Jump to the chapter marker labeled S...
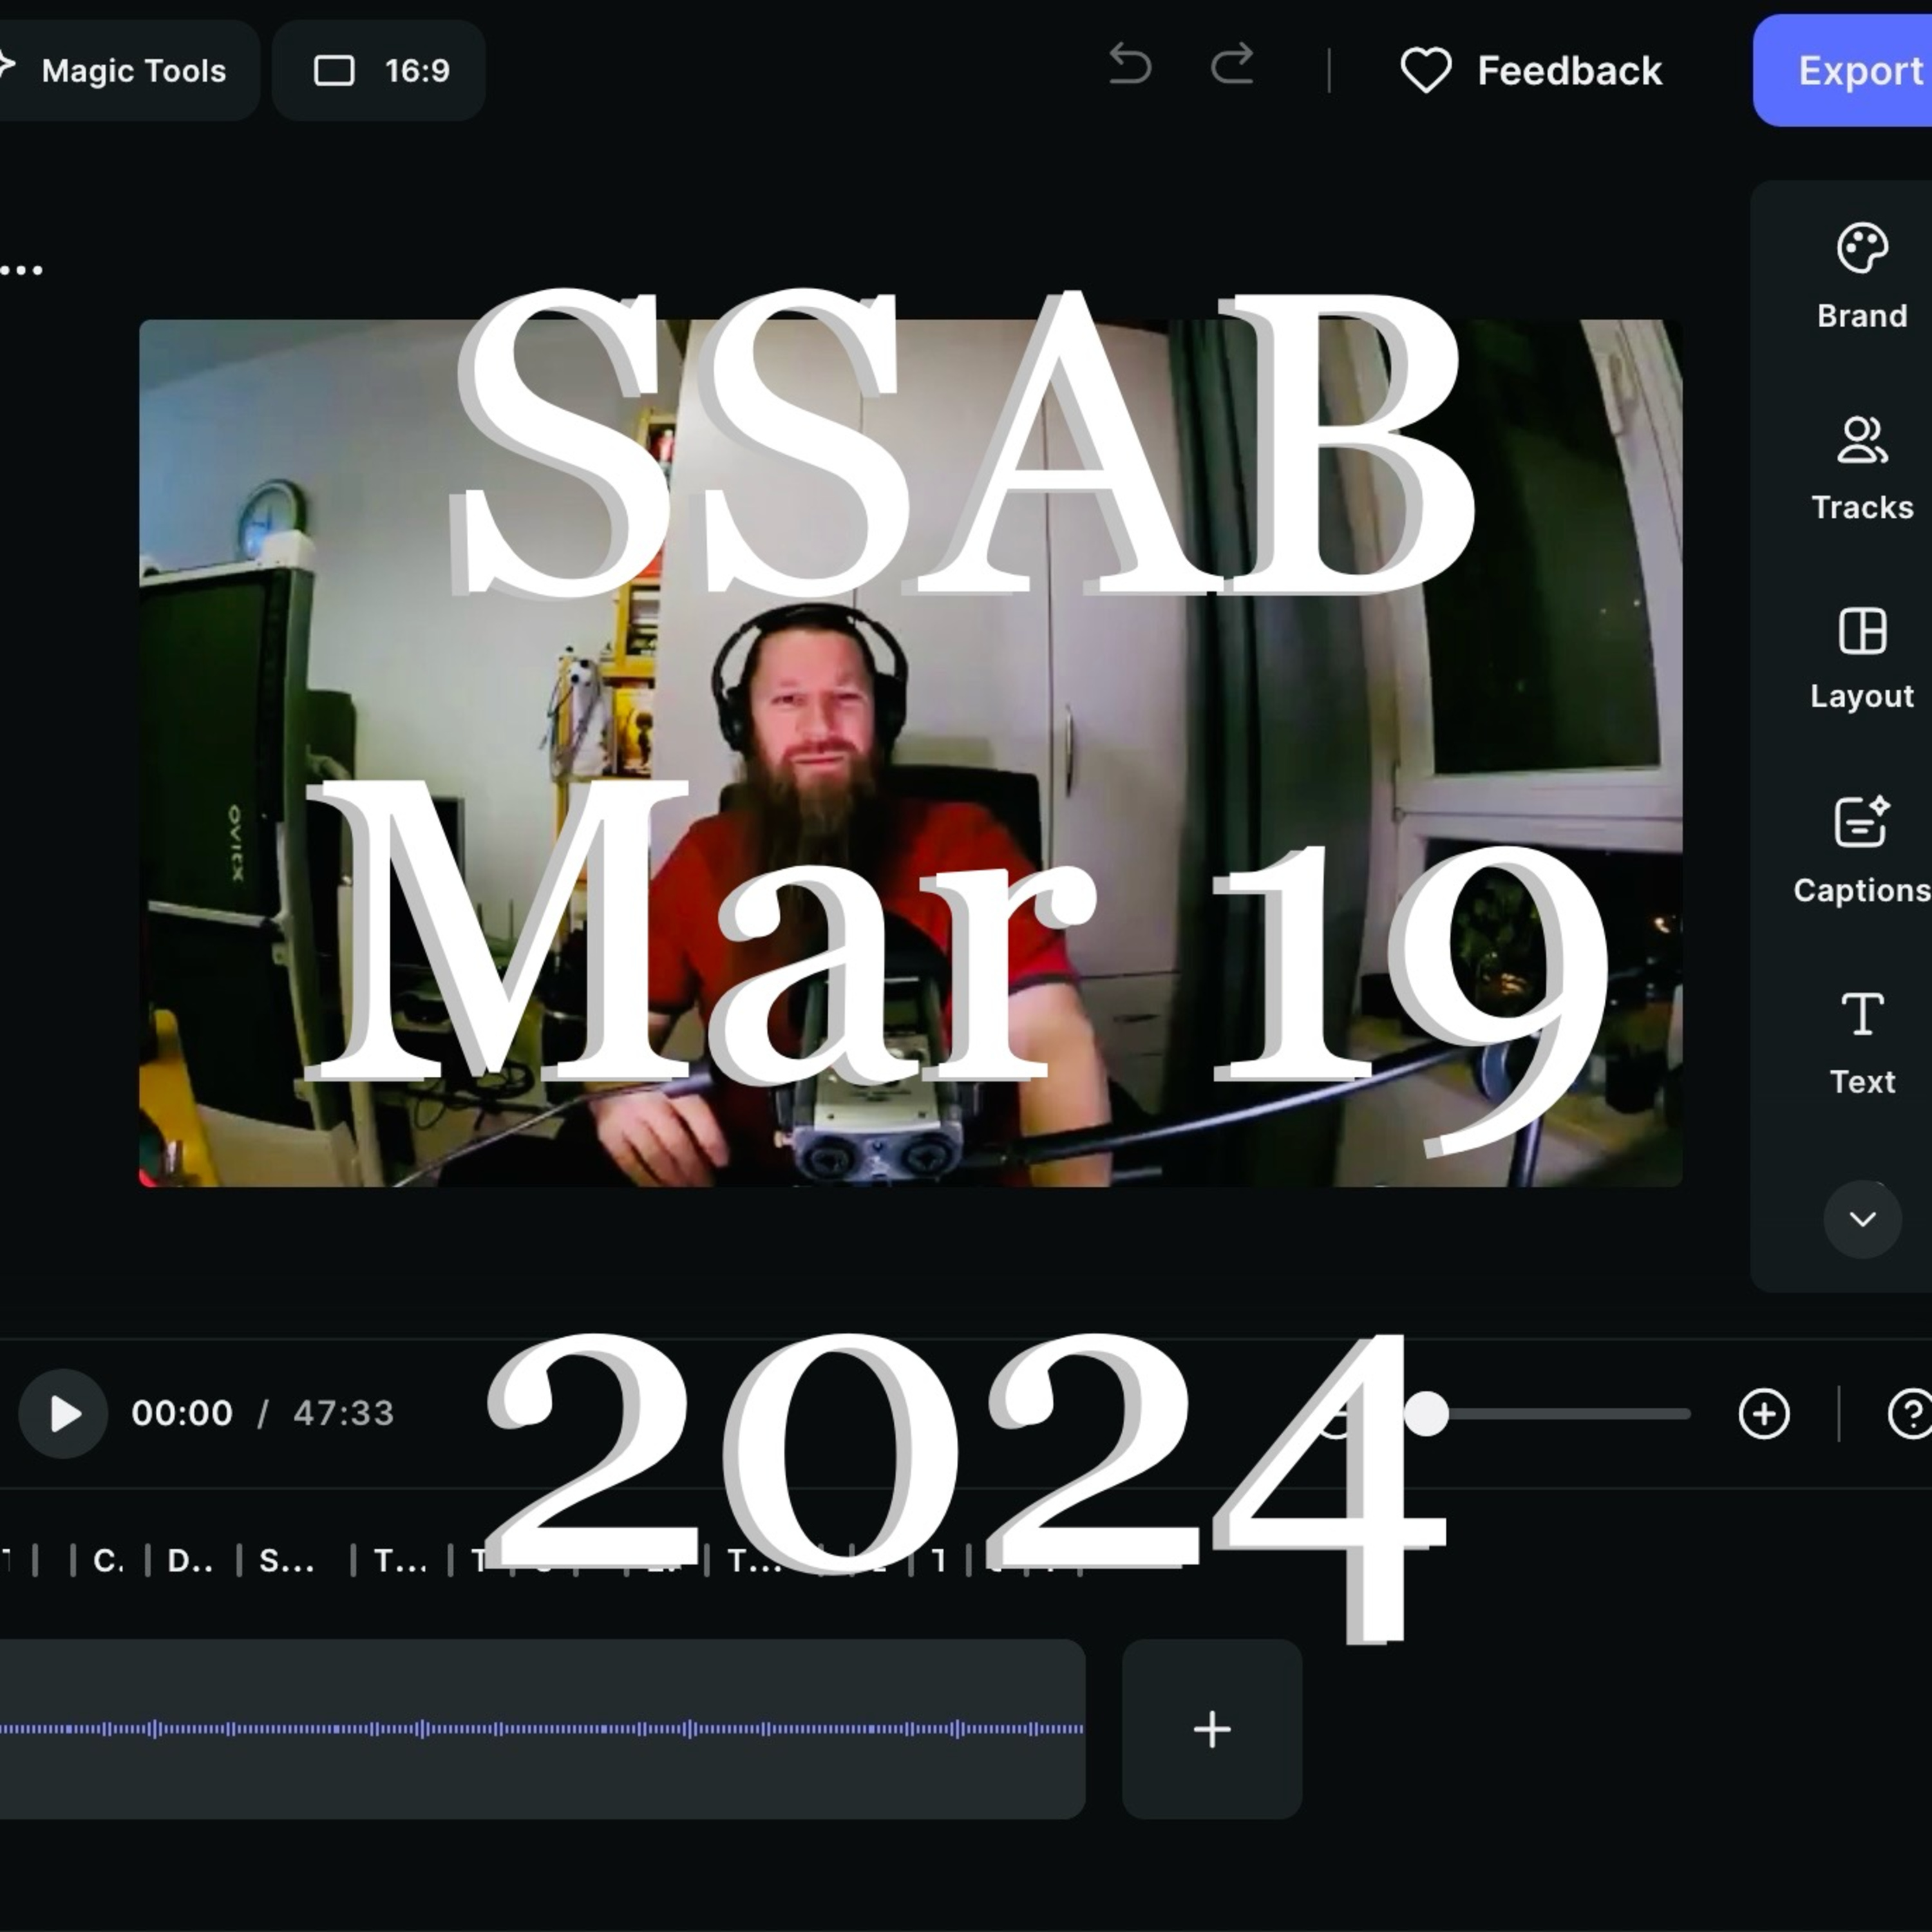The image size is (1932, 1932). pyautogui.click(x=285, y=1561)
